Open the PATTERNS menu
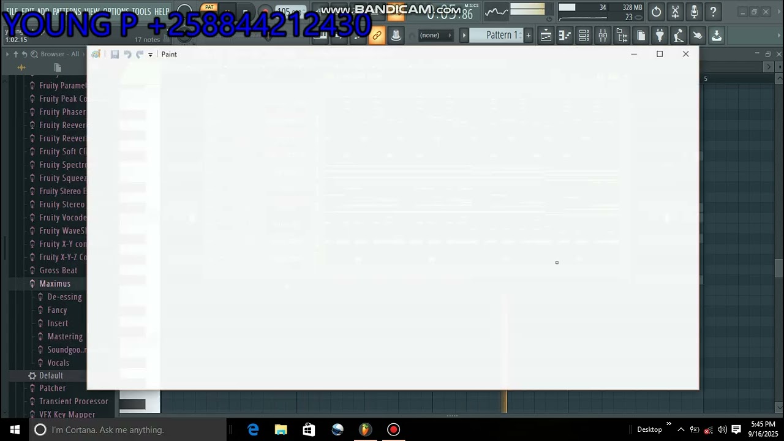This screenshot has width=784, height=441. [x=67, y=12]
